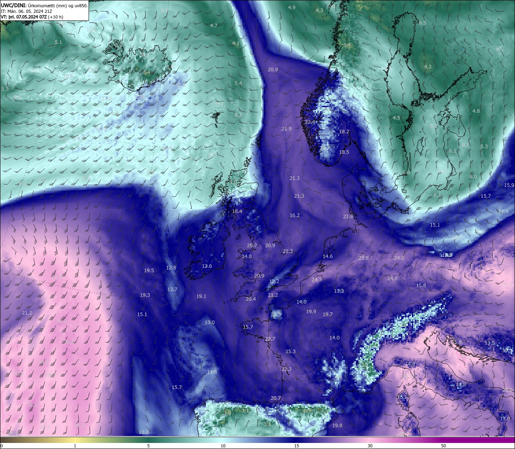Click the map value 5.3

484,147
